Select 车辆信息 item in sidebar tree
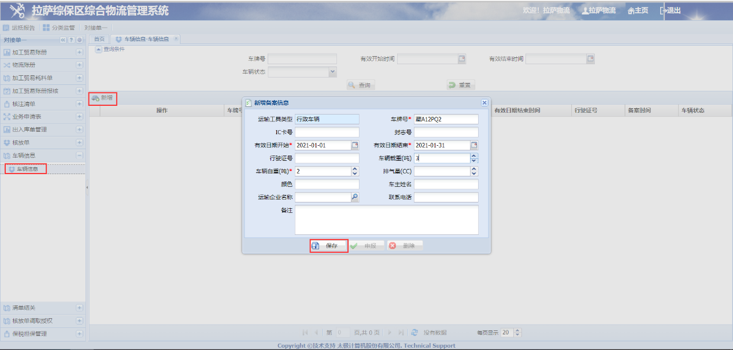The height and width of the screenshot is (350, 733). tap(27, 169)
